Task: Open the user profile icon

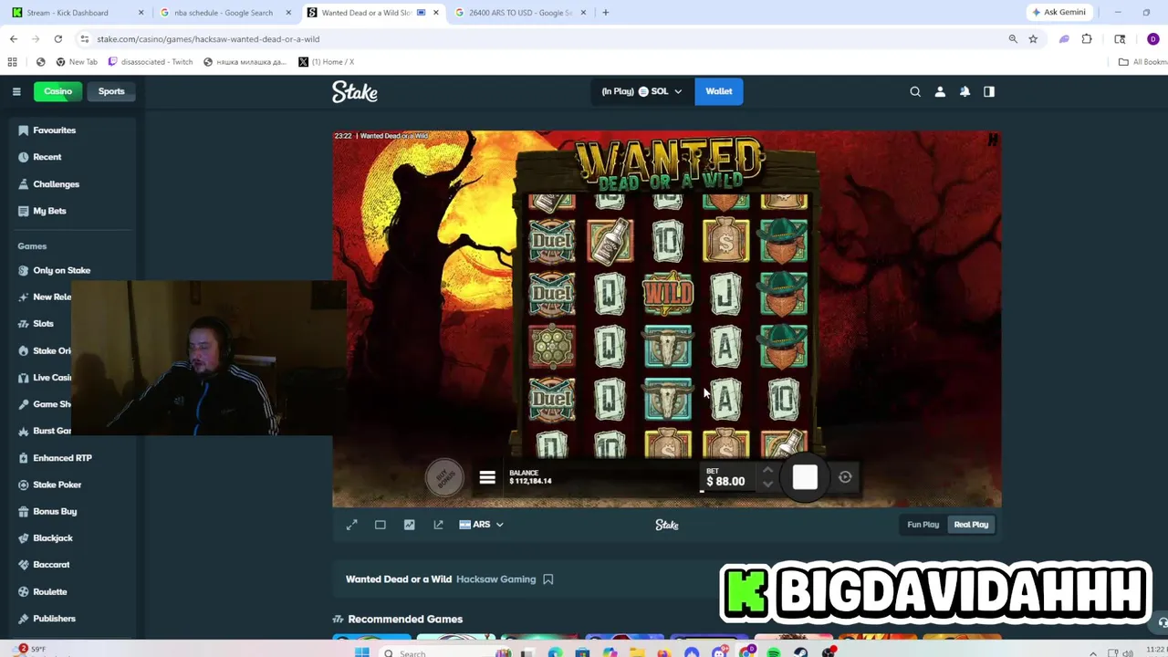Action: [x=940, y=91]
